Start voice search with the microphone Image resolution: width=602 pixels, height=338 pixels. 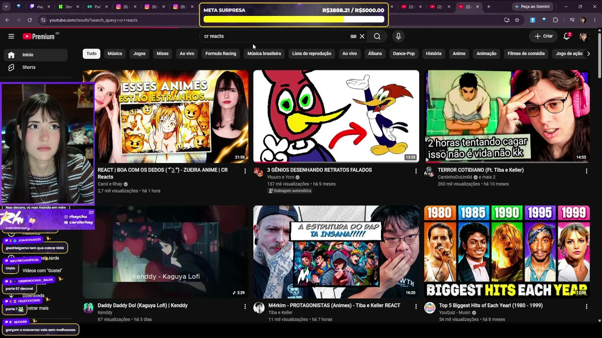[398, 36]
